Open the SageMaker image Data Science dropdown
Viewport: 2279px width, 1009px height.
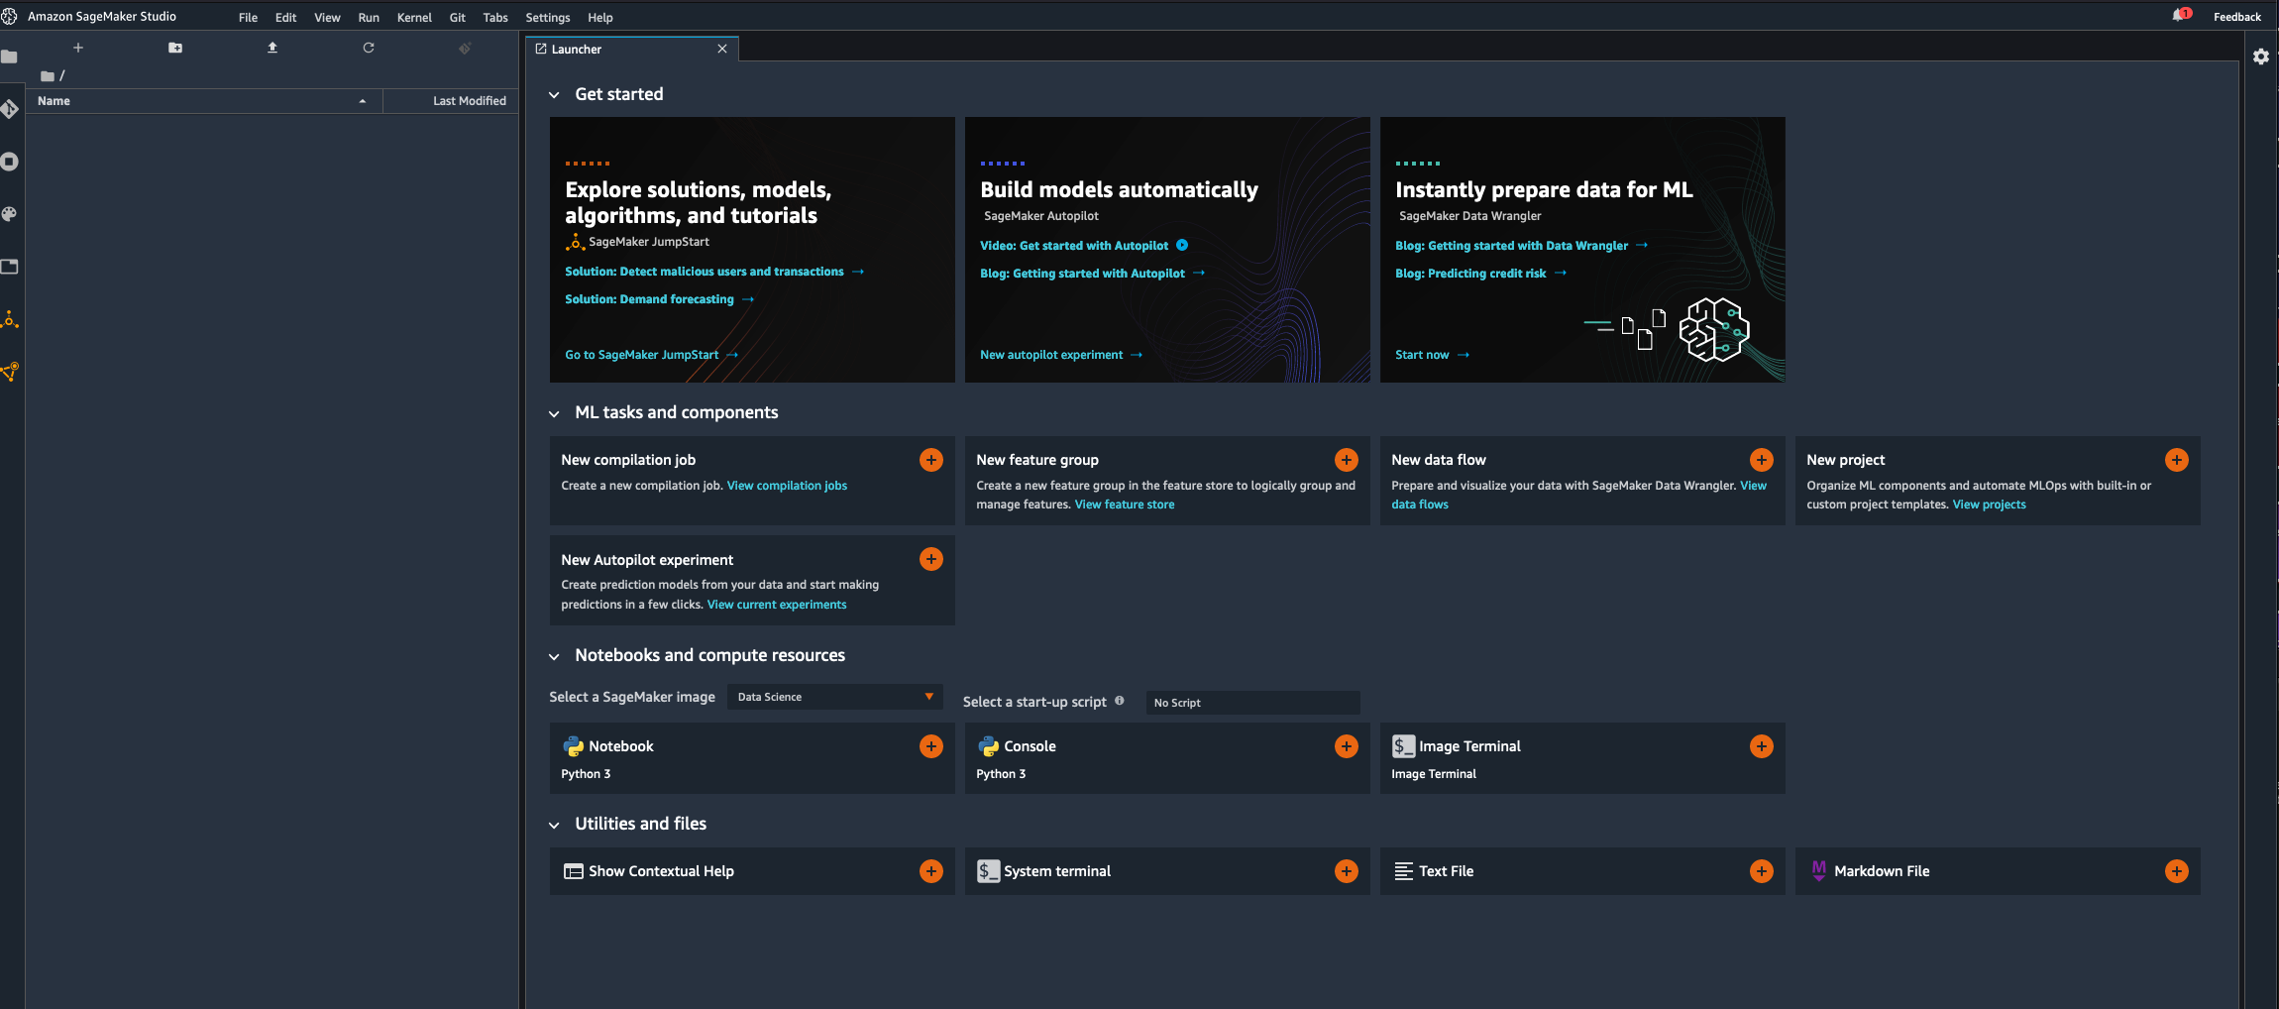tap(835, 697)
